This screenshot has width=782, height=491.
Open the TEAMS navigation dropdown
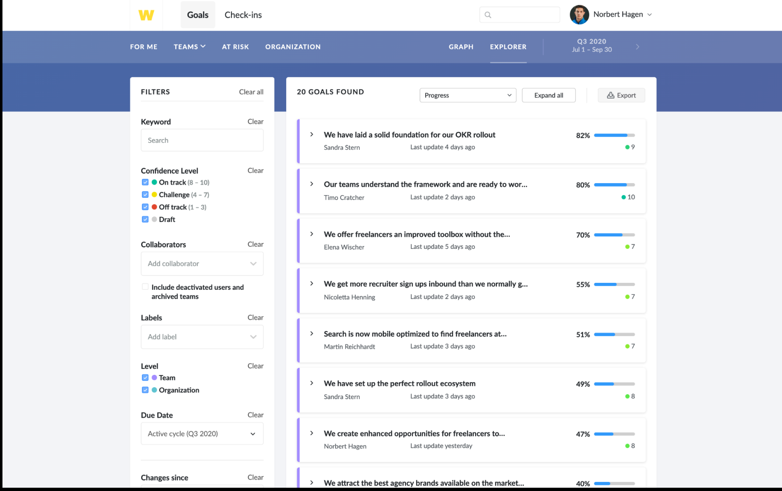[x=189, y=47]
